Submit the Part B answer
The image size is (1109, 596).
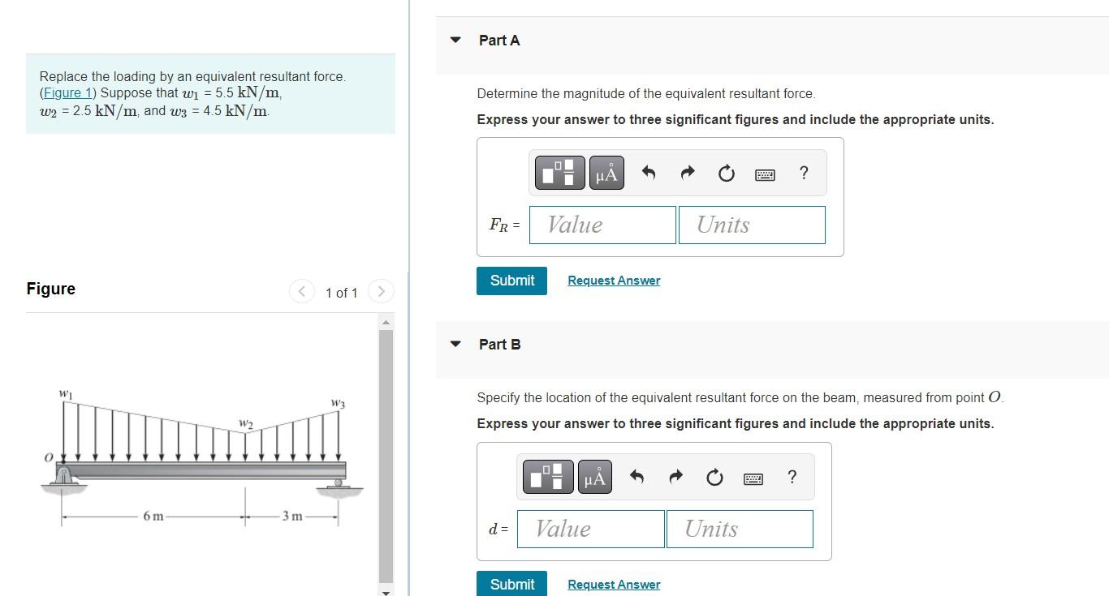coord(511,584)
